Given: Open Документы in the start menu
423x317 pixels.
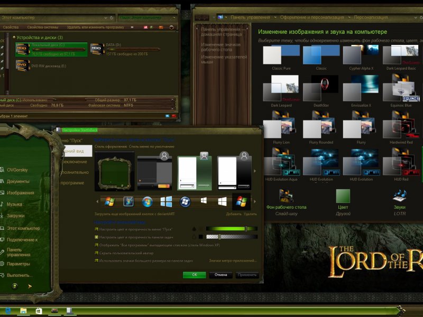Looking at the screenshot, I should click(18, 181).
